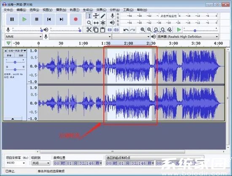232x176 pixels.
Task: Expand the track name dropdown menu
Action: tap(17, 51)
